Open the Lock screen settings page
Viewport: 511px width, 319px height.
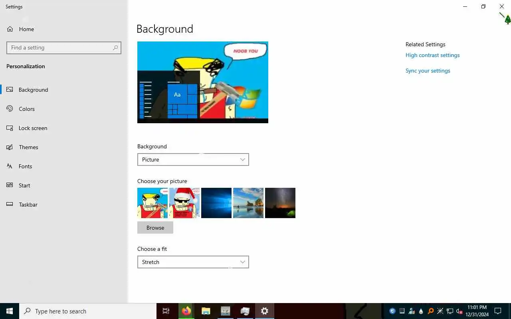(64, 128)
